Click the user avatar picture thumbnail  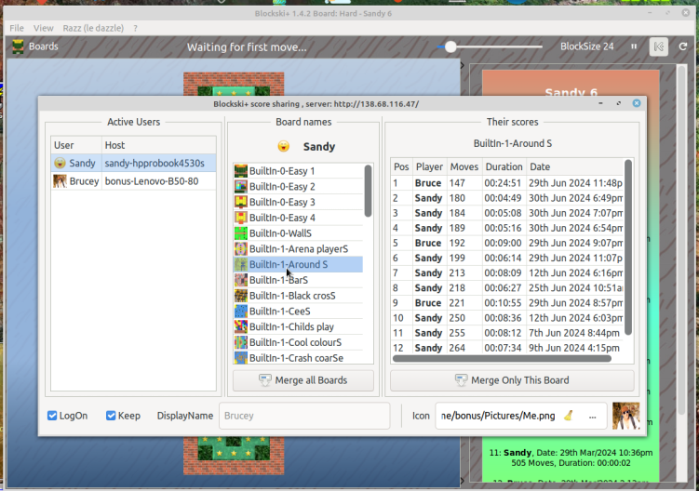click(x=625, y=416)
